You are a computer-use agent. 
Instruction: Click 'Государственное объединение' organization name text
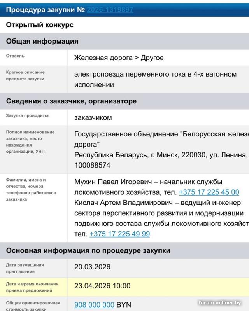tap(161, 139)
